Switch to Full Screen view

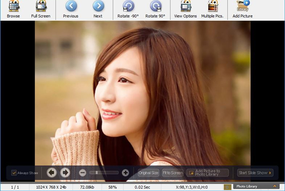click(x=41, y=7)
